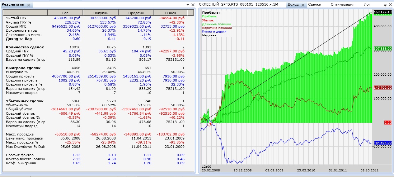Click the dark red 145'700.00 axis label

point(382,88)
